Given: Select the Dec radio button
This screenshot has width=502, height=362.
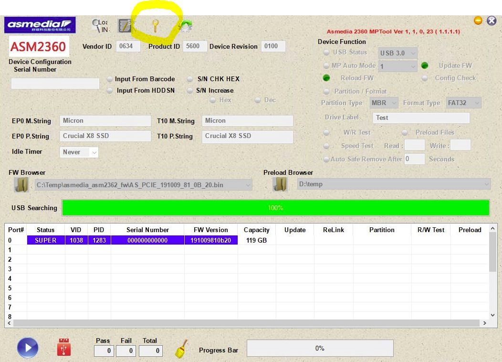Looking at the screenshot, I should [258, 100].
